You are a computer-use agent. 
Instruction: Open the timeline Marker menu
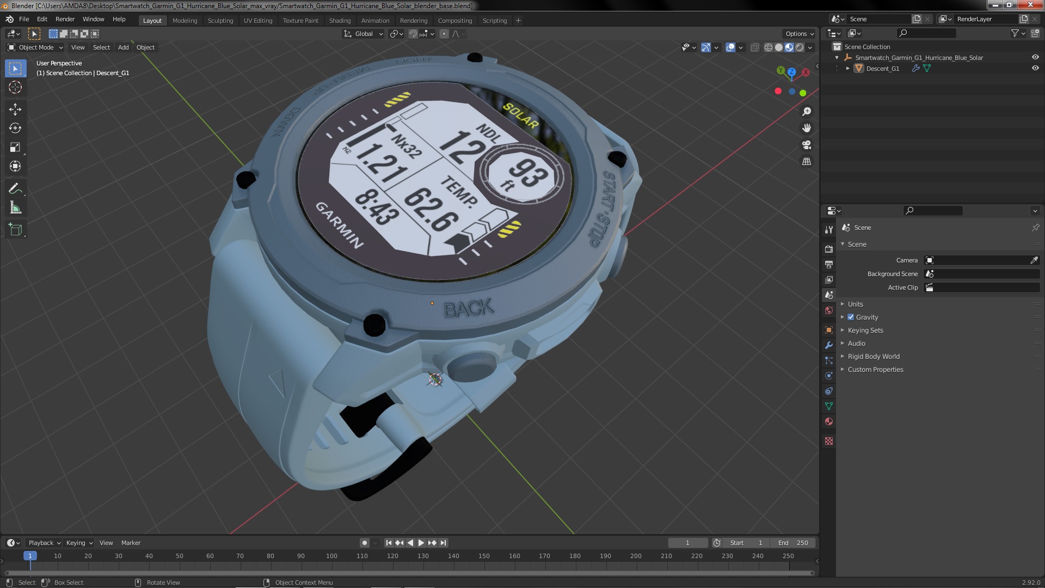click(131, 543)
